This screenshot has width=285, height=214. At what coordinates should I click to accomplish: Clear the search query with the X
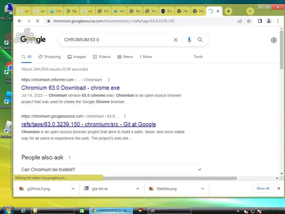click(x=176, y=40)
